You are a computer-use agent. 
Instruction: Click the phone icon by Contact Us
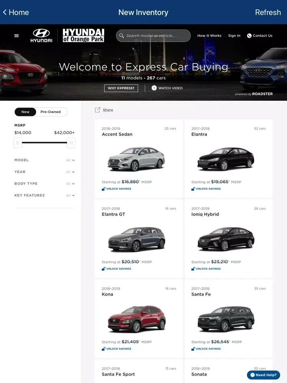coord(249,36)
